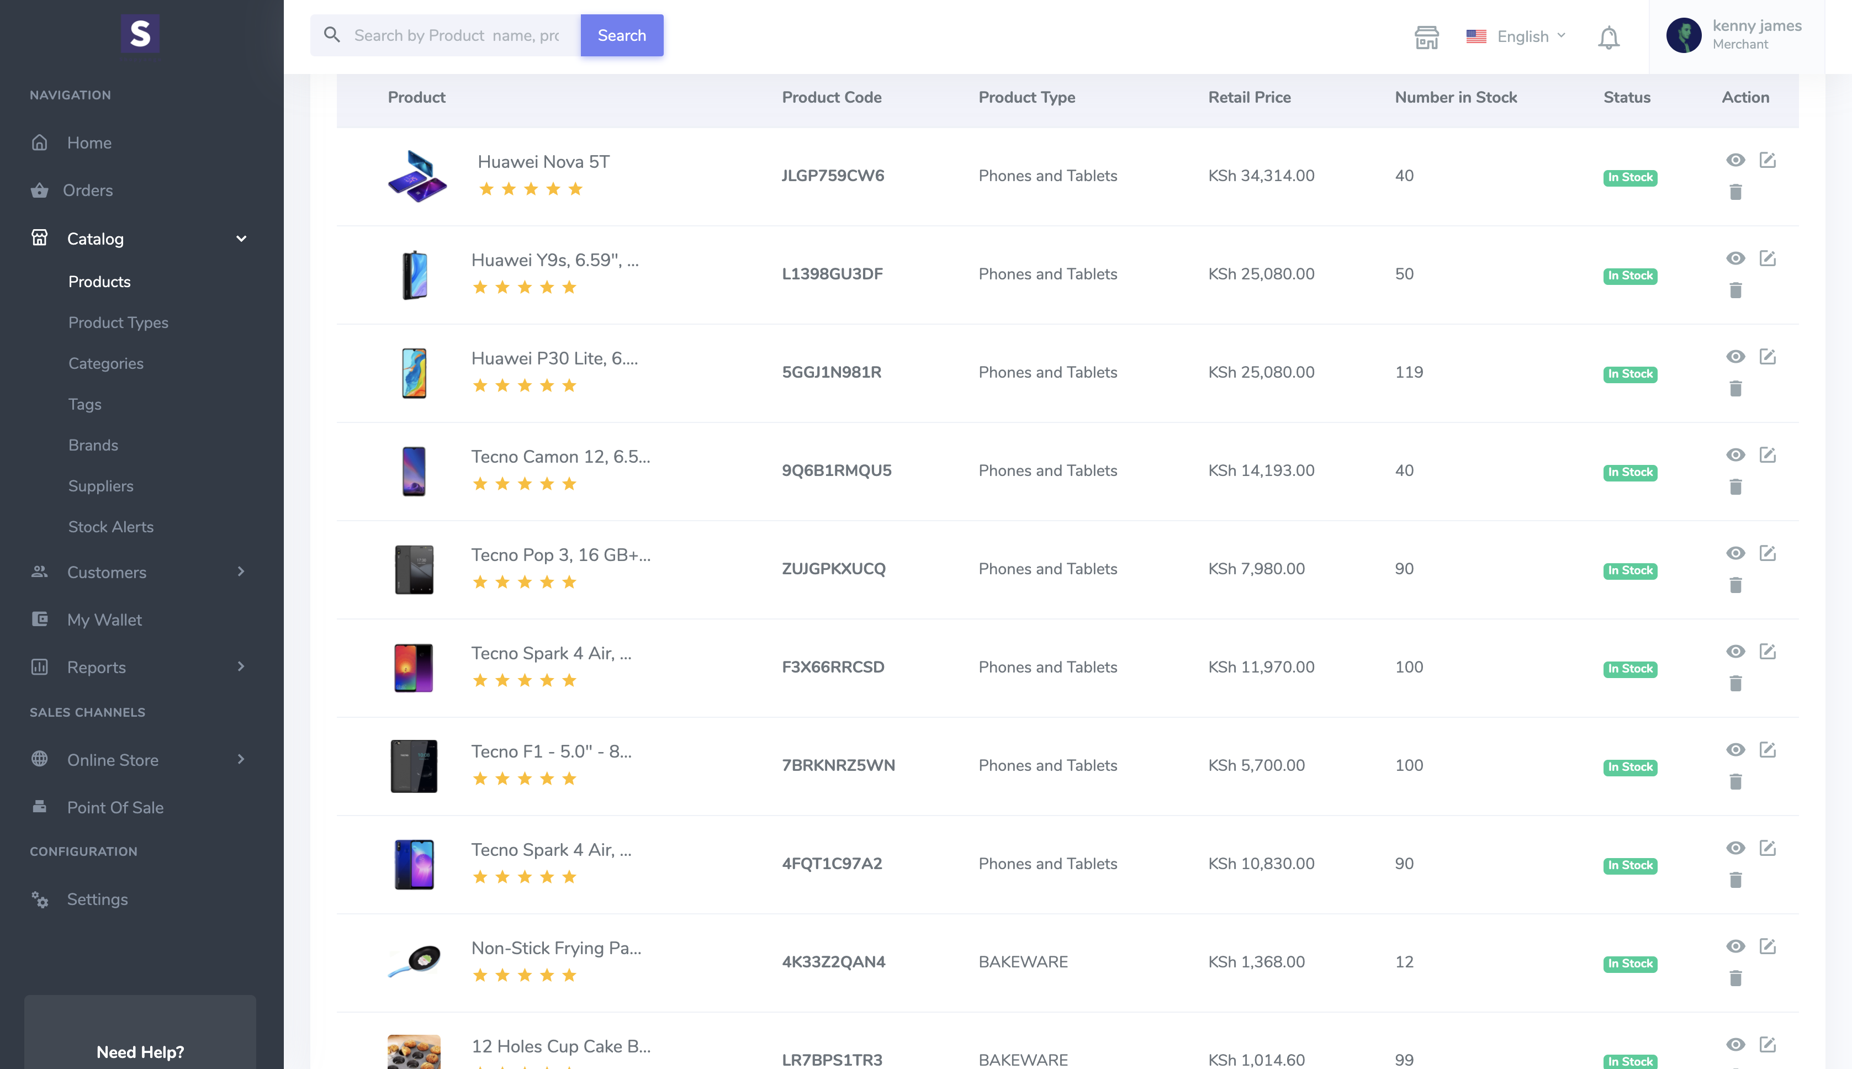This screenshot has width=1852, height=1069.
Task: Edit the Huawei P30 Lite product
Action: point(1768,357)
